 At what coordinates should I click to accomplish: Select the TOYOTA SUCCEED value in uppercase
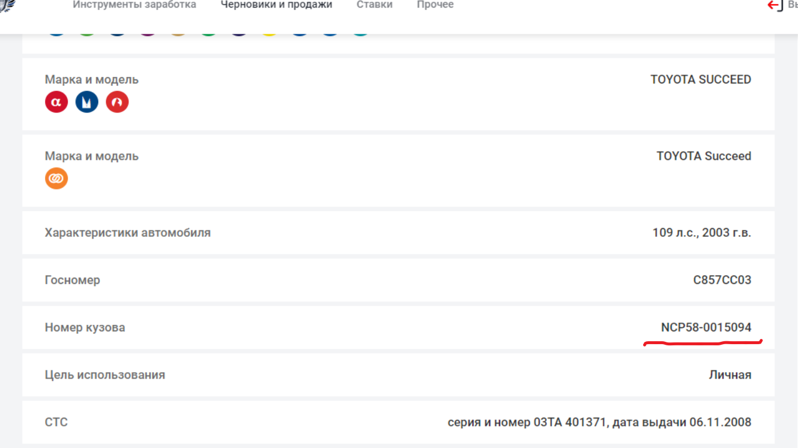point(701,79)
